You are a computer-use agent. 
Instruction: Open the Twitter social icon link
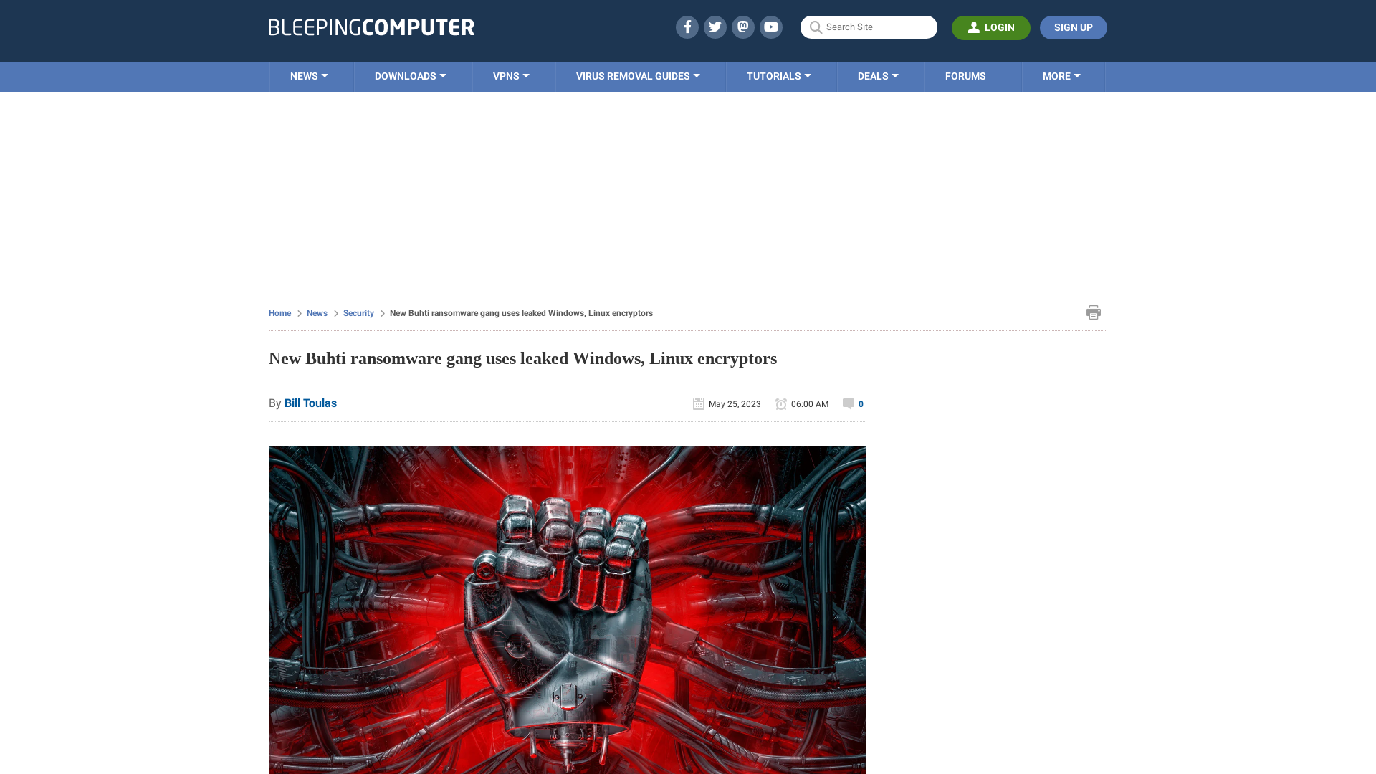pos(715,27)
